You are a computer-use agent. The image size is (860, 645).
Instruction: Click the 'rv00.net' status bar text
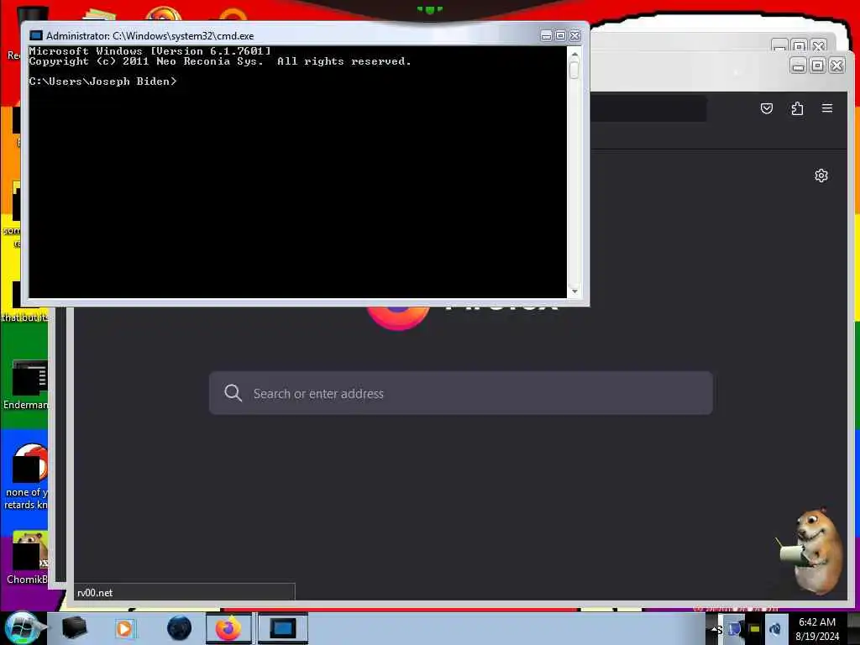pyautogui.click(x=95, y=593)
